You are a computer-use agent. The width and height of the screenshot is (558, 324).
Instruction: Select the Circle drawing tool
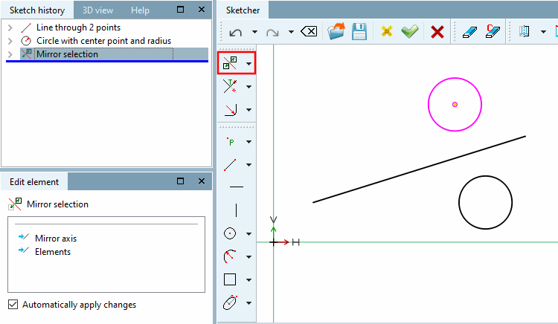(230, 233)
